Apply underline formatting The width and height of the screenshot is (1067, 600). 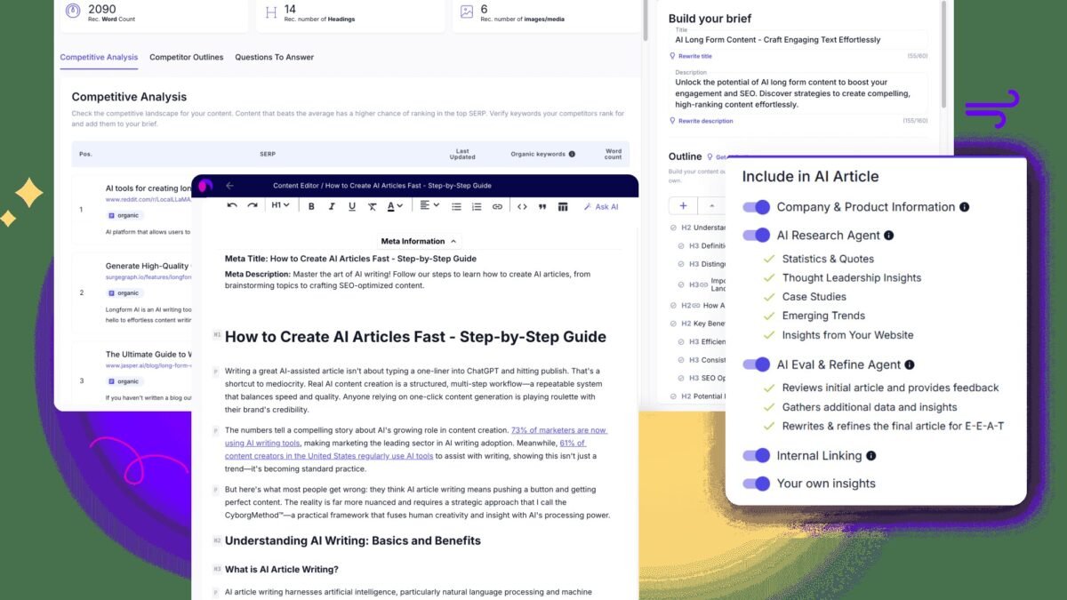coord(352,206)
